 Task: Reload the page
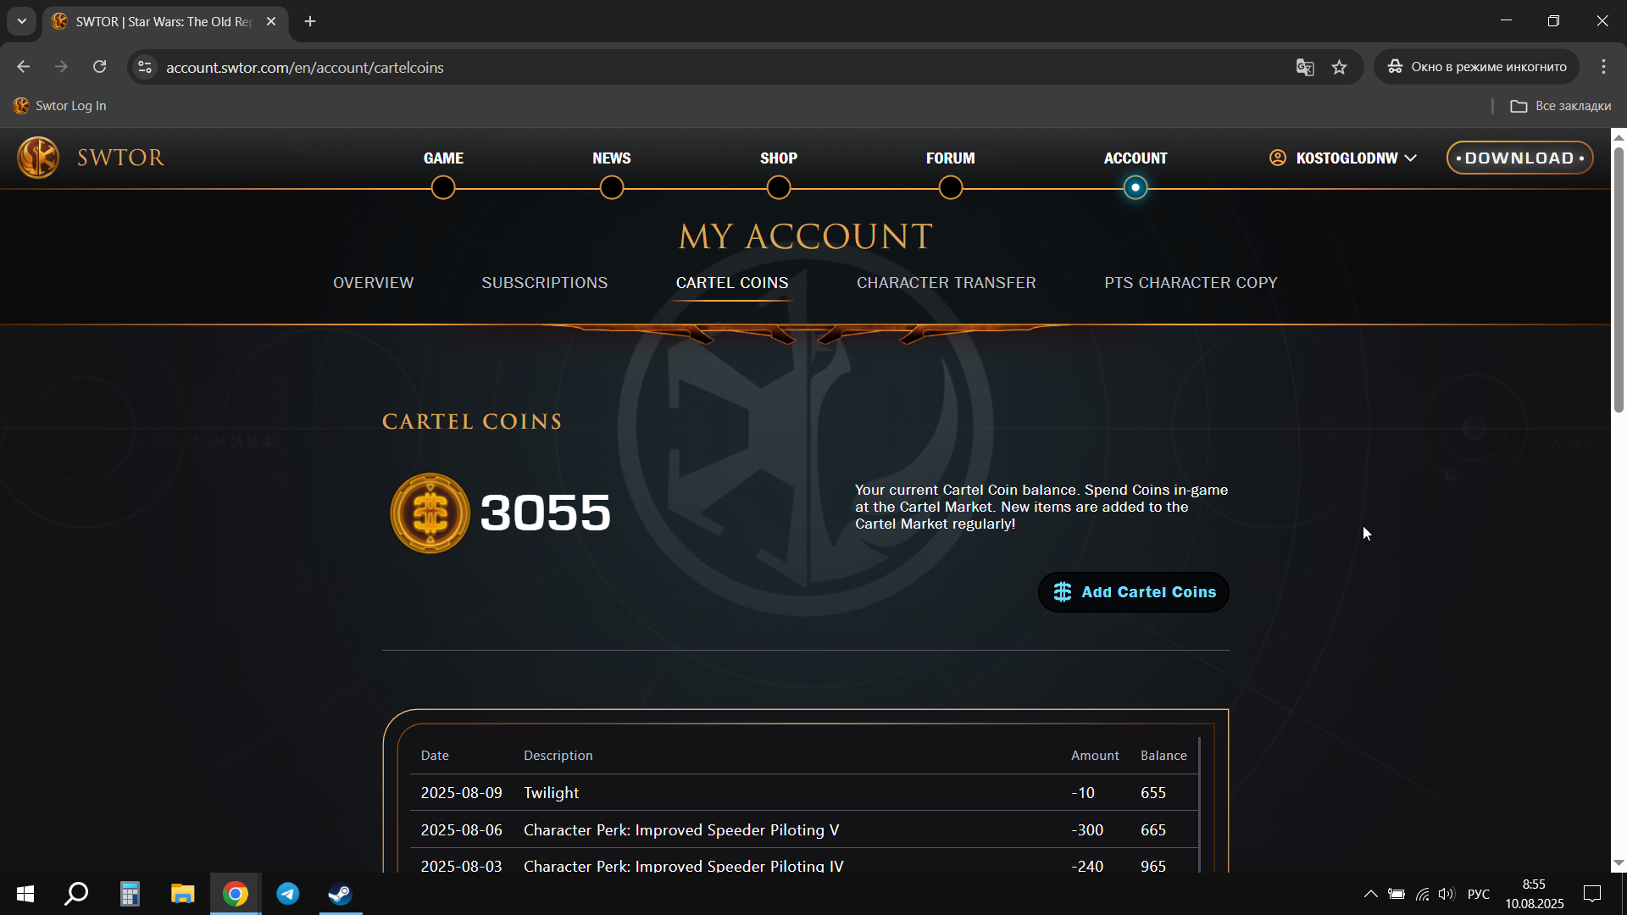[99, 67]
